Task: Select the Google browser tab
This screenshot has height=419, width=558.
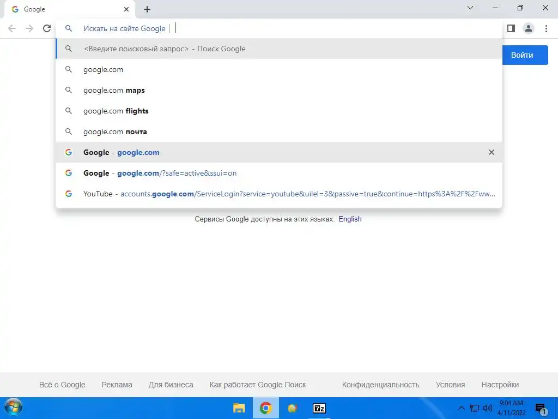Action: pos(69,9)
